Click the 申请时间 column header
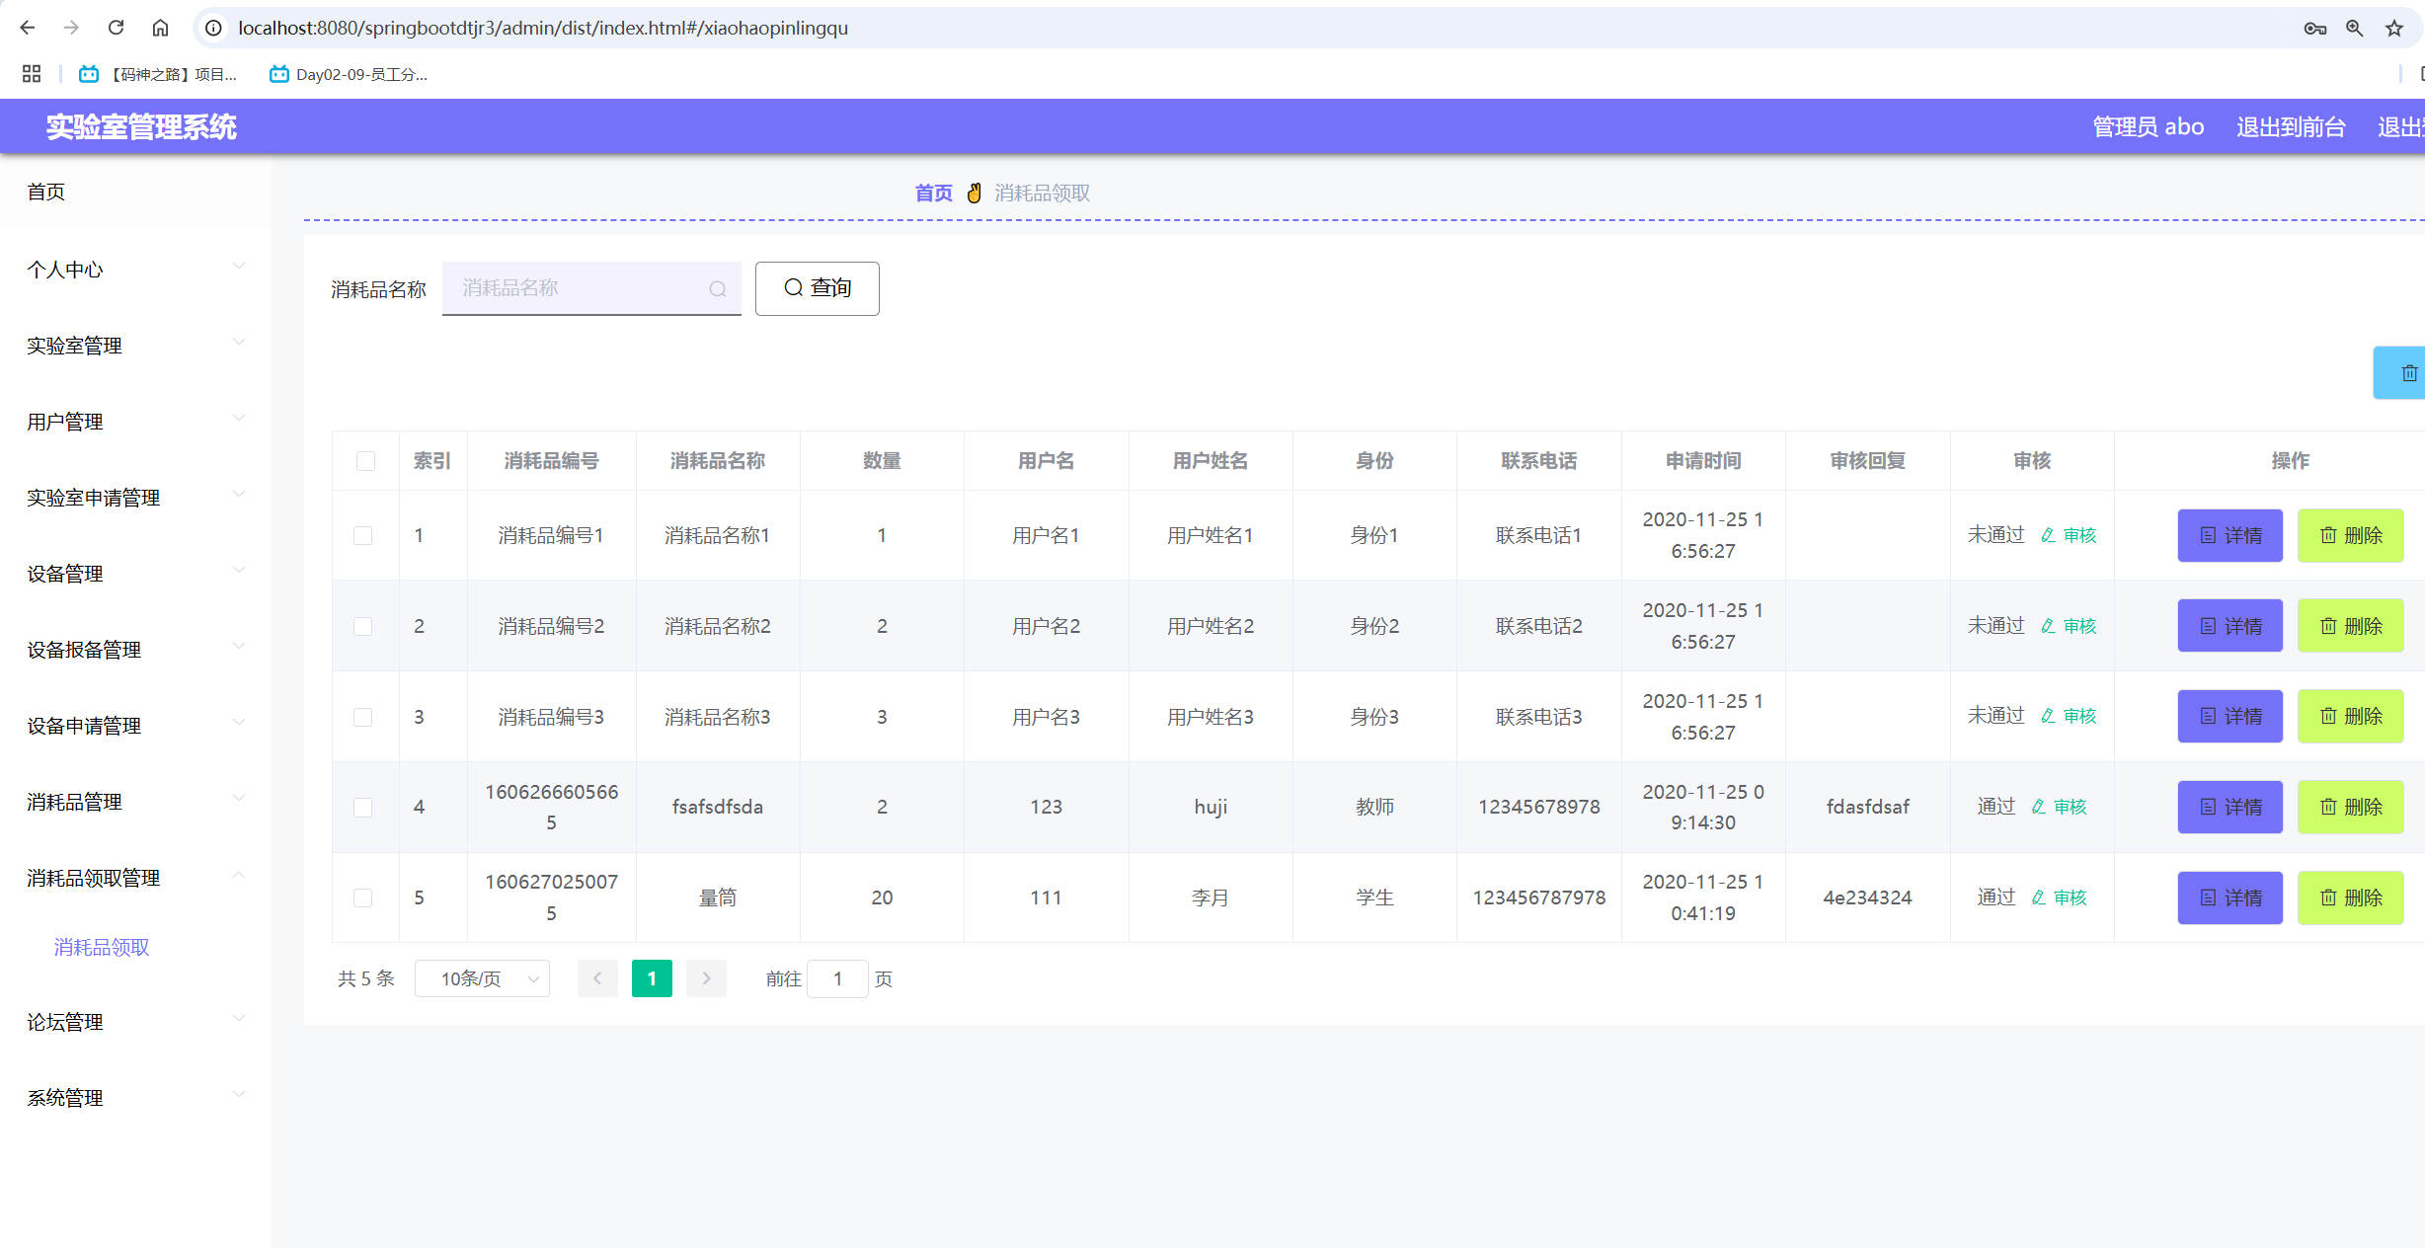 [x=1703, y=461]
